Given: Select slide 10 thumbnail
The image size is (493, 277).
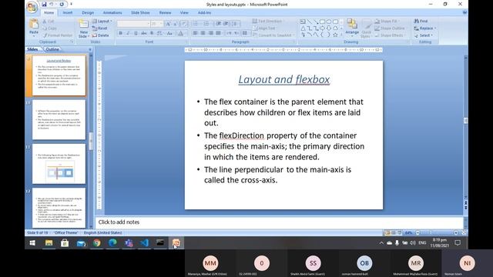Looking at the screenshot, I should tap(59, 120).
